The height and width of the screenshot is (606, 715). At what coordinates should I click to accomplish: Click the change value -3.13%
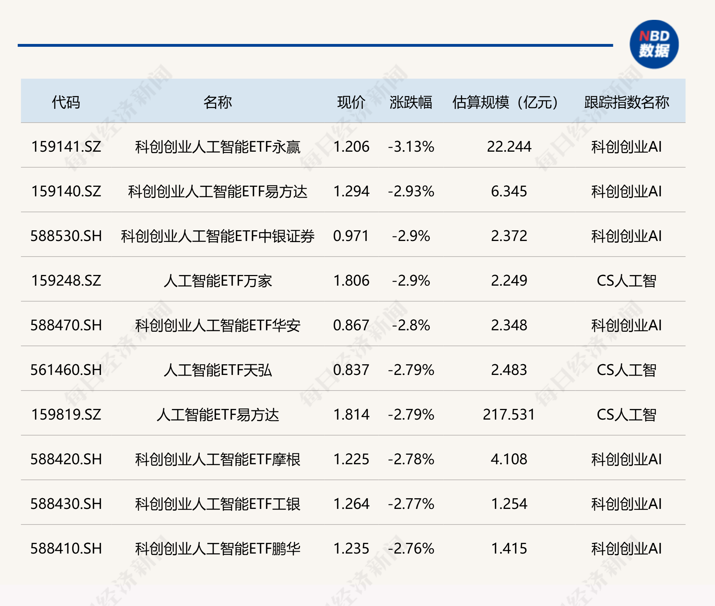click(x=411, y=147)
